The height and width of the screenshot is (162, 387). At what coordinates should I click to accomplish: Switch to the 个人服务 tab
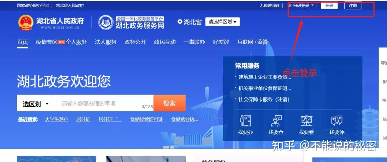76,42
